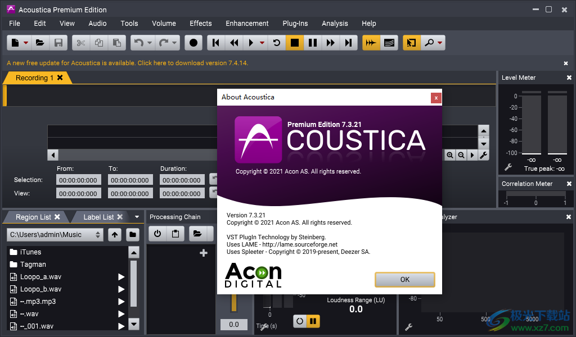The image size is (576, 337).
Task: Play the Loopo_a.wav file
Action: point(121,276)
